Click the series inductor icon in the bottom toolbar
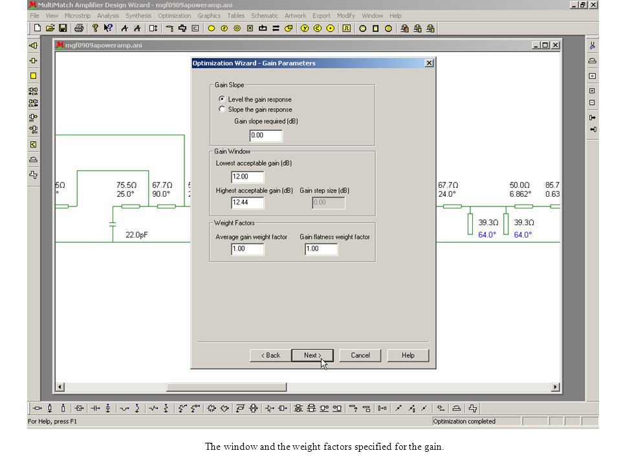The height and width of the screenshot is (466, 621). [124, 408]
